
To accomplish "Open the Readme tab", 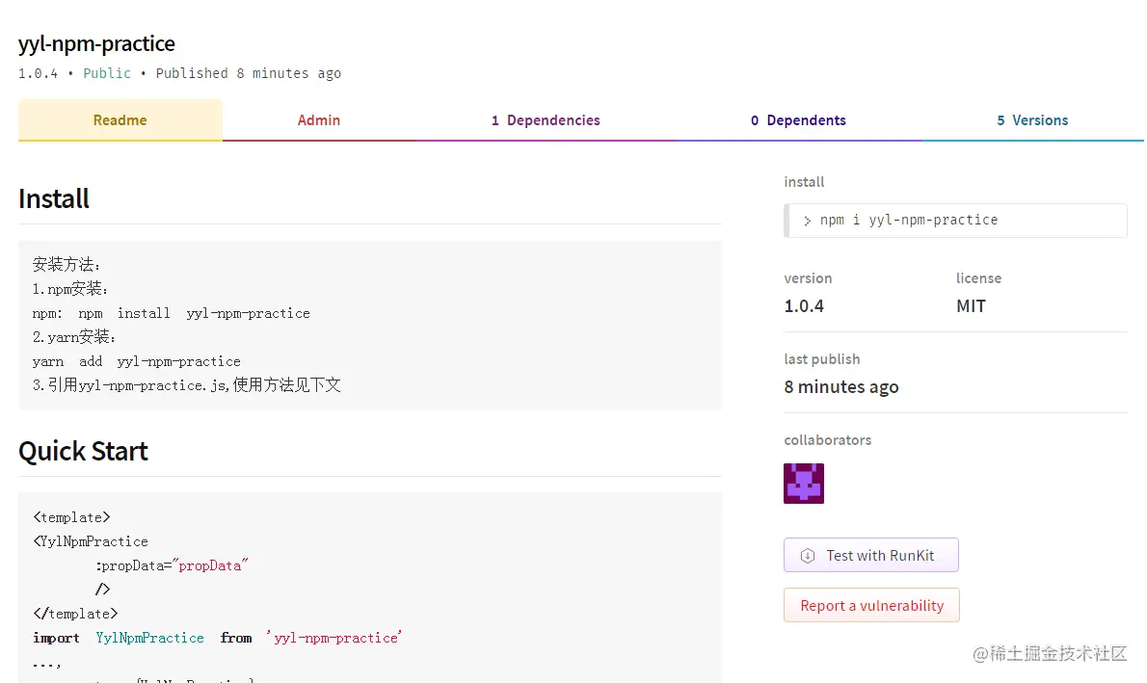I will point(120,119).
